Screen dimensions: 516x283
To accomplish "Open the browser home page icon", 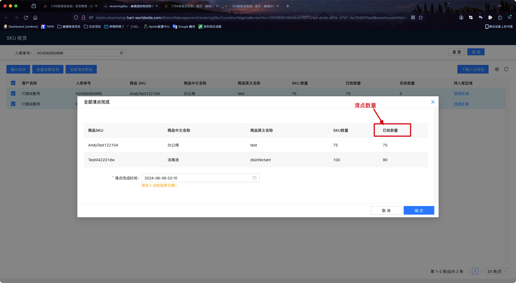I will point(35,18).
